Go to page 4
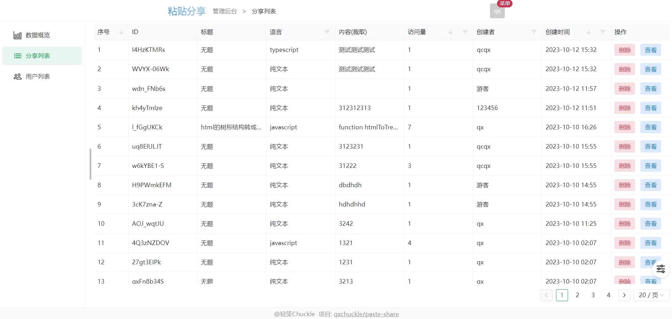 (x=609, y=295)
